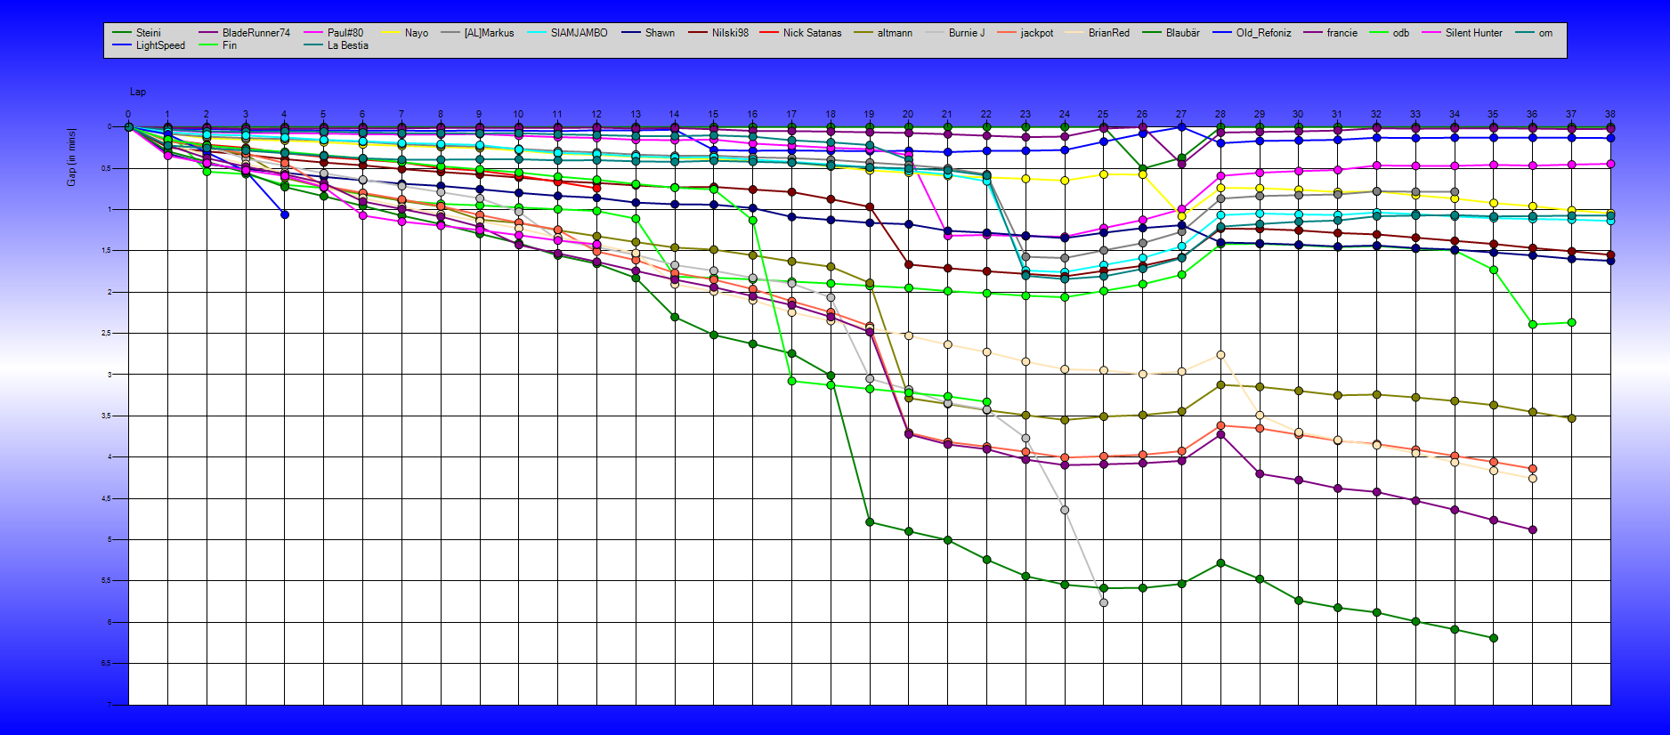Click the yellow line sample beside Nayo
This screenshot has height=735, width=1670.
(390, 33)
